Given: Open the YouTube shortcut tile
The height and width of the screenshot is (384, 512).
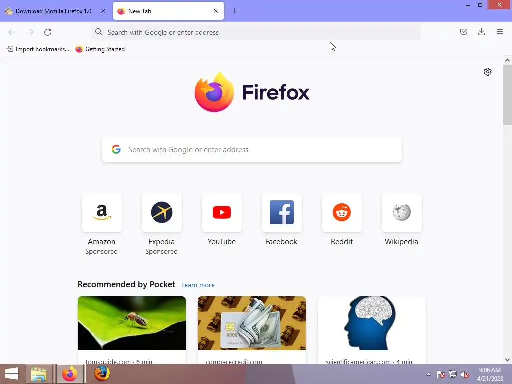Looking at the screenshot, I should pyautogui.click(x=221, y=213).
